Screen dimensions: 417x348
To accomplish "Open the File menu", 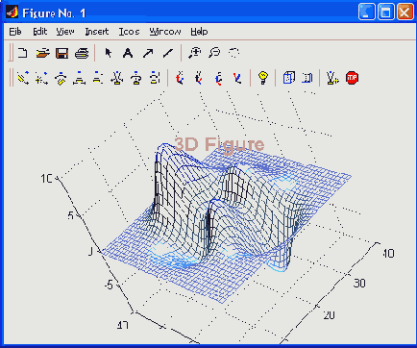I will pos(15,32).
